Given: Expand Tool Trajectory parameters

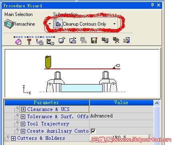Looking at the screenshot, I should coord(23,124).
